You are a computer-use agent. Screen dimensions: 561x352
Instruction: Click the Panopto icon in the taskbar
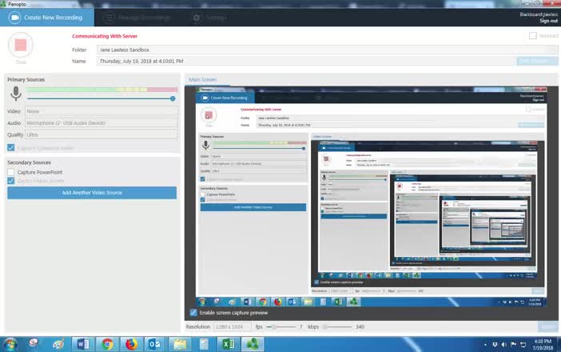pos(253,344)
